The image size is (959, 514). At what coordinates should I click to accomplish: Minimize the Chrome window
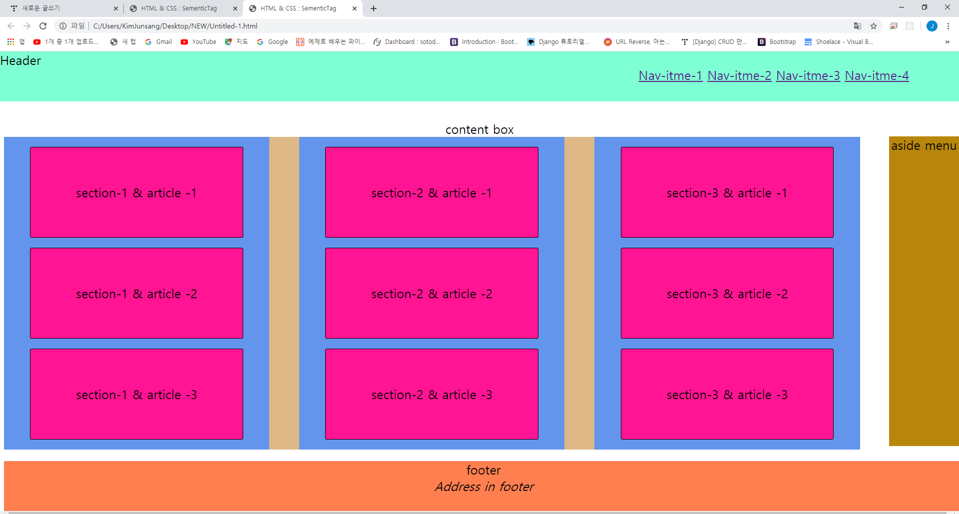pyautogui.click(x=902, y=7)
